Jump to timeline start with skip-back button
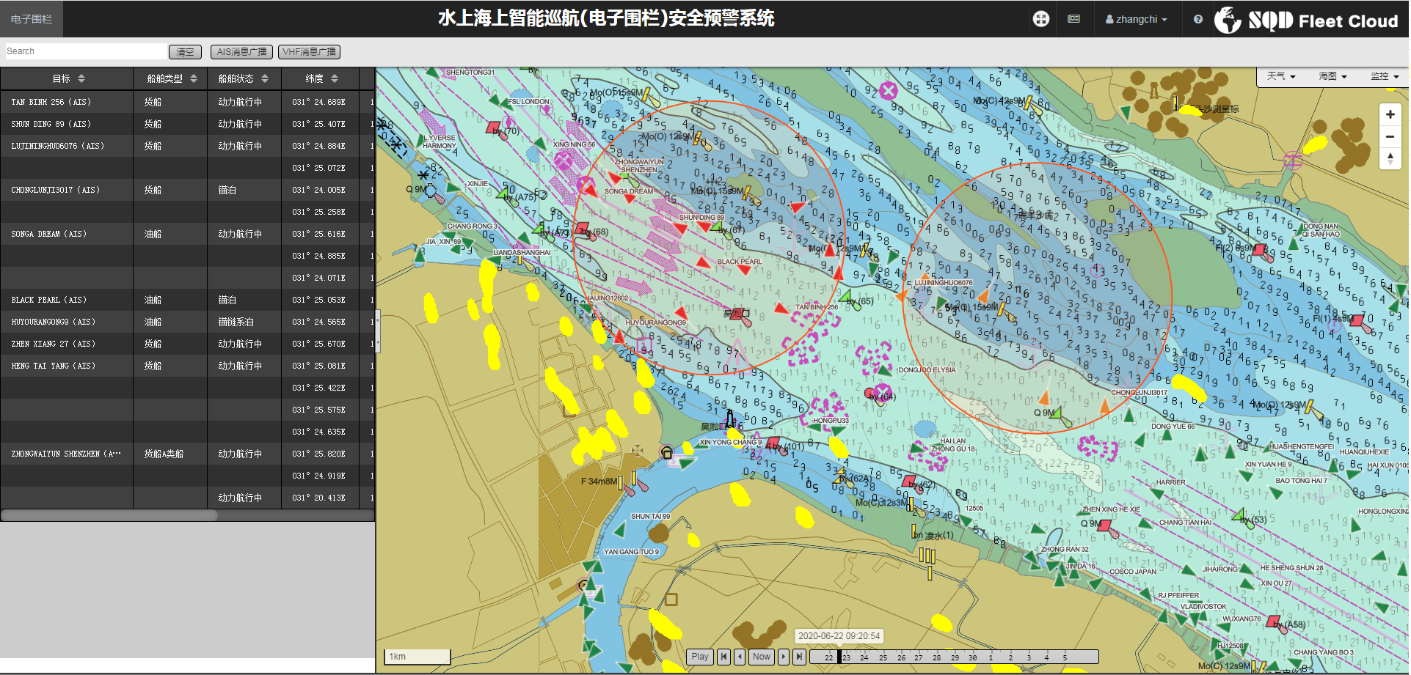 (723, 657)
